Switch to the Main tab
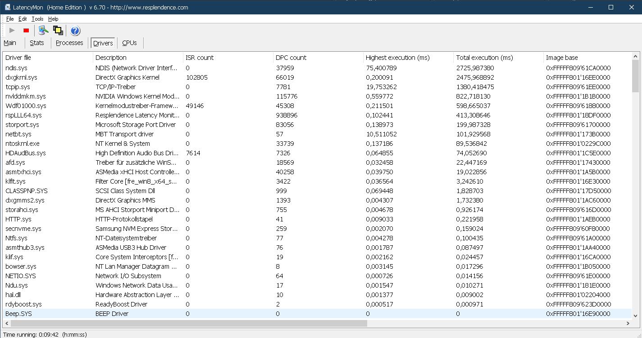The width and height of the screenshot is (642, 338). 10,43
